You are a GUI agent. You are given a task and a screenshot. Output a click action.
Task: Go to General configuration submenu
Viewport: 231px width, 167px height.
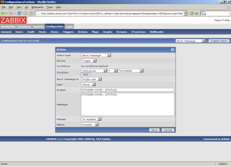(x=6, y=32)
